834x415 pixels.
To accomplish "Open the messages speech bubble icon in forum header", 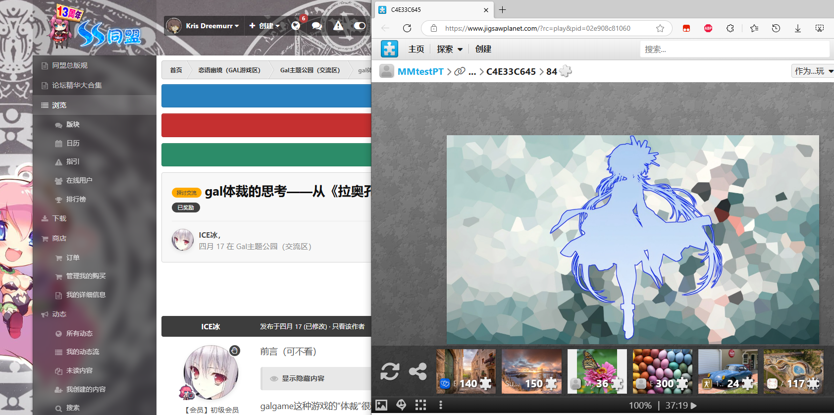I will 317,26.
